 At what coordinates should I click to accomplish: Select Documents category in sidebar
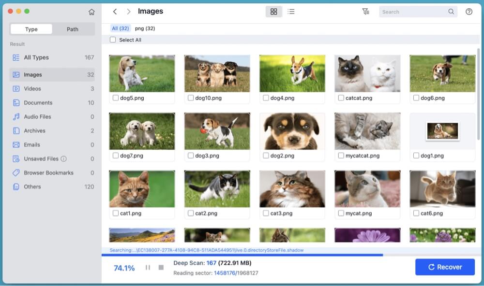pos(38,103)
